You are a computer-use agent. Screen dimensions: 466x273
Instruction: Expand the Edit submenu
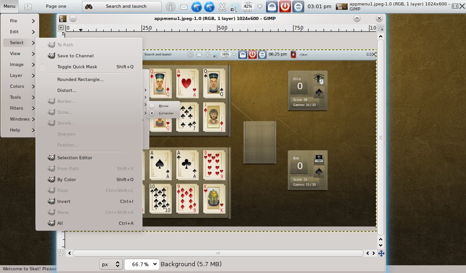(x=20, y=32)
